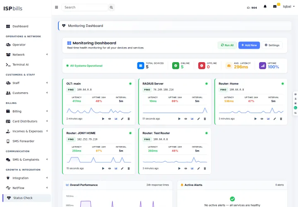Edit OLT: main monitor with pencil icon

(123, 119)
